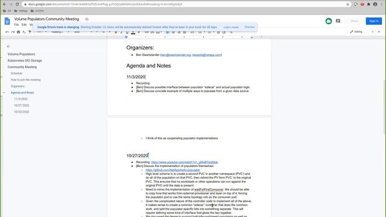This screenshot has height=217, width=386.
Task: Collapse Agenda and Notes outline section
Action: pyautogui.click(x=4, y=93)
